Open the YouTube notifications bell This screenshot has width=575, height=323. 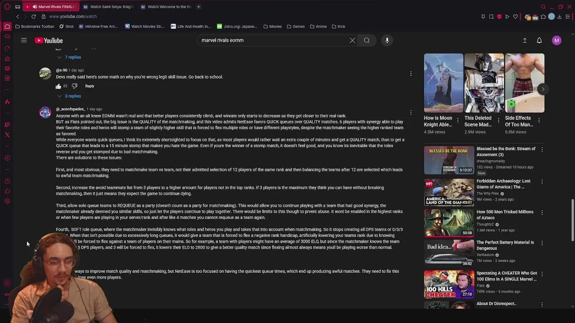[x=539, y=40]
